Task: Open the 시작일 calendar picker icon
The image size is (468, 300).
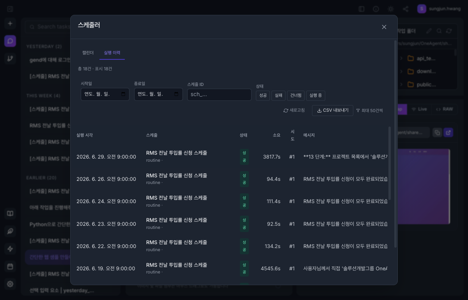Action: [123, 94]
